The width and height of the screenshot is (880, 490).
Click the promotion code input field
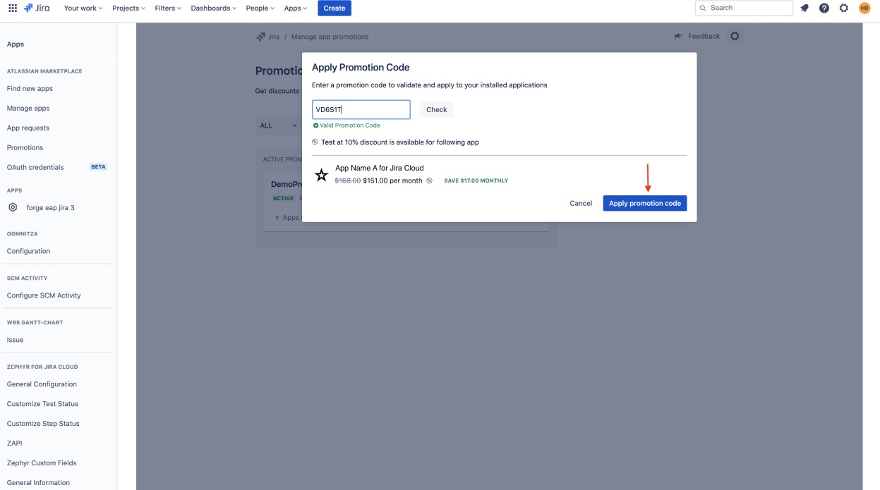(x=361, y=109)
